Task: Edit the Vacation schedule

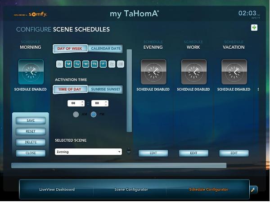Action: click(x=234, y=153)
